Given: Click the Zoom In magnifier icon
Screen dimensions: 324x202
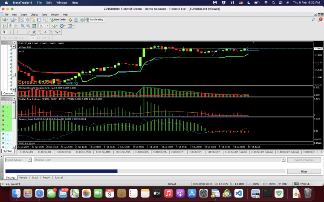Looking at the screenshot, I should point(23,26).
